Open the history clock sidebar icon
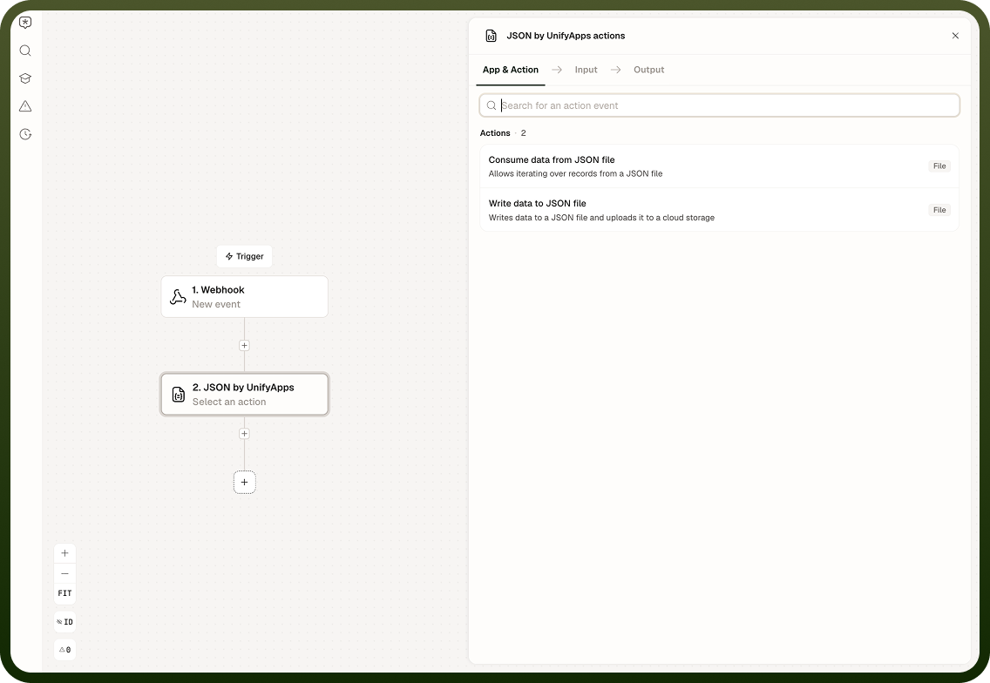Image resolution: width=990 pixels, height=683 pixels. 25,134
